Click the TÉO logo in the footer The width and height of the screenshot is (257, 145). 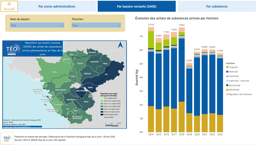(x=7, y=138)
